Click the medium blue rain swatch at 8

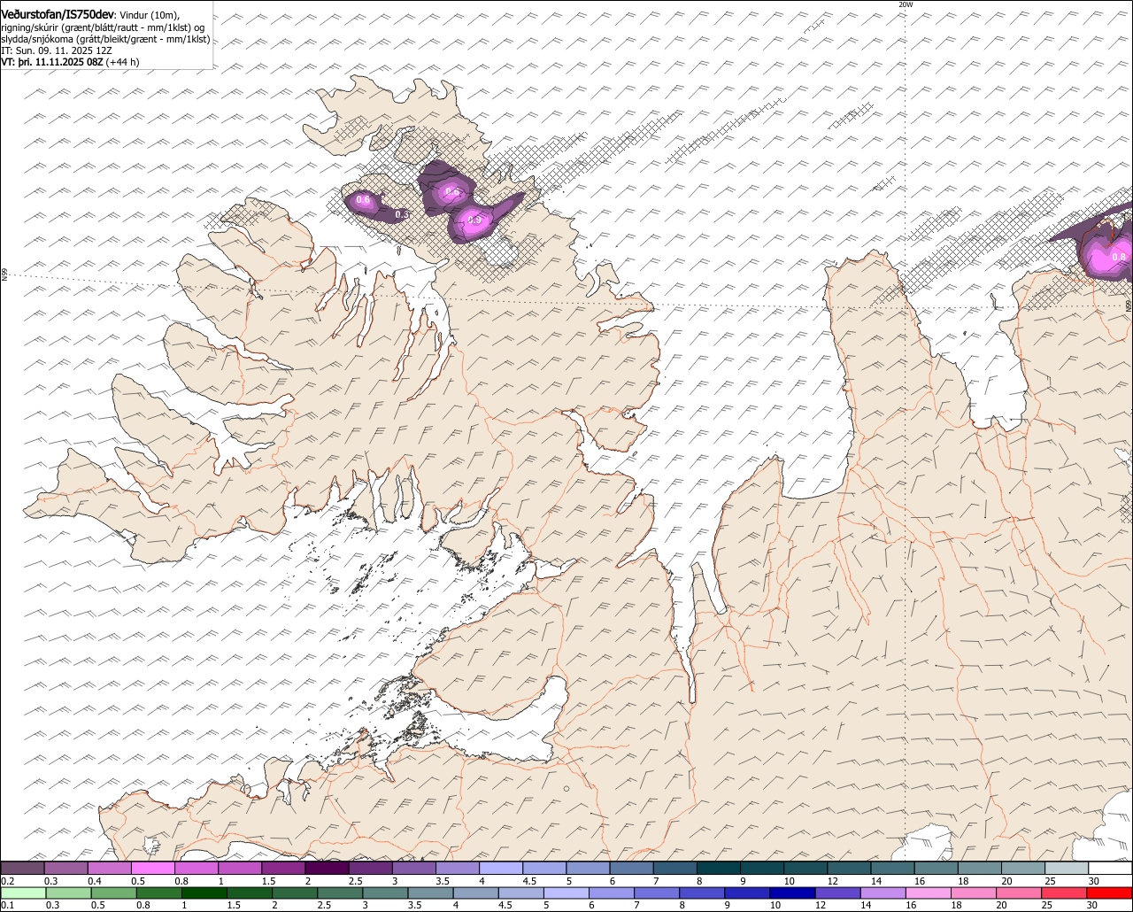(702, 893)
